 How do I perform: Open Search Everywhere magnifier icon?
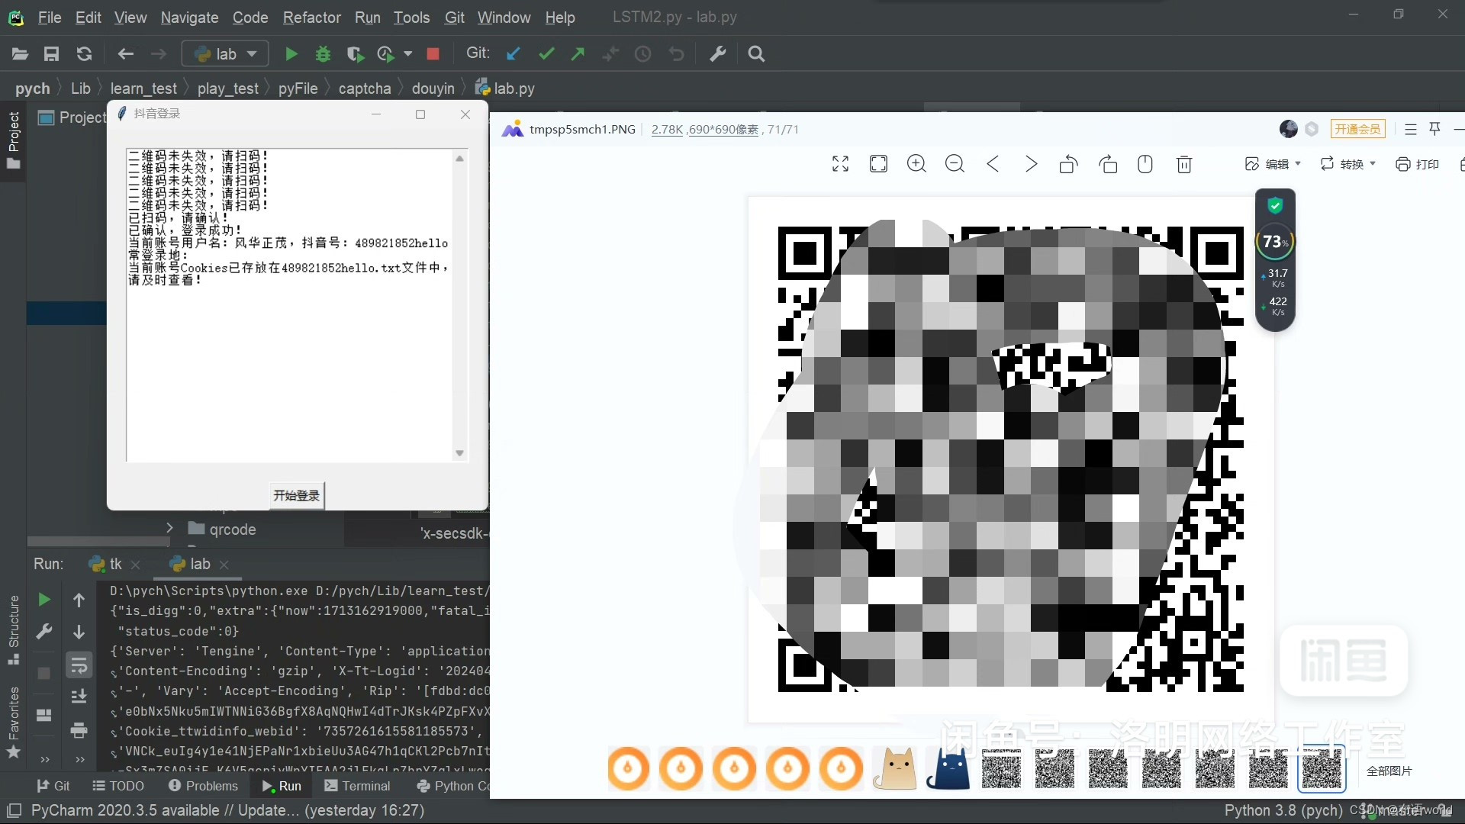click(756, 53)
